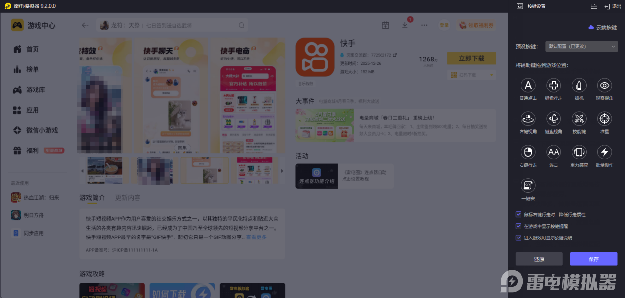Click the back arrow beside search bar

pyautogui.click(x=85, y=25)
